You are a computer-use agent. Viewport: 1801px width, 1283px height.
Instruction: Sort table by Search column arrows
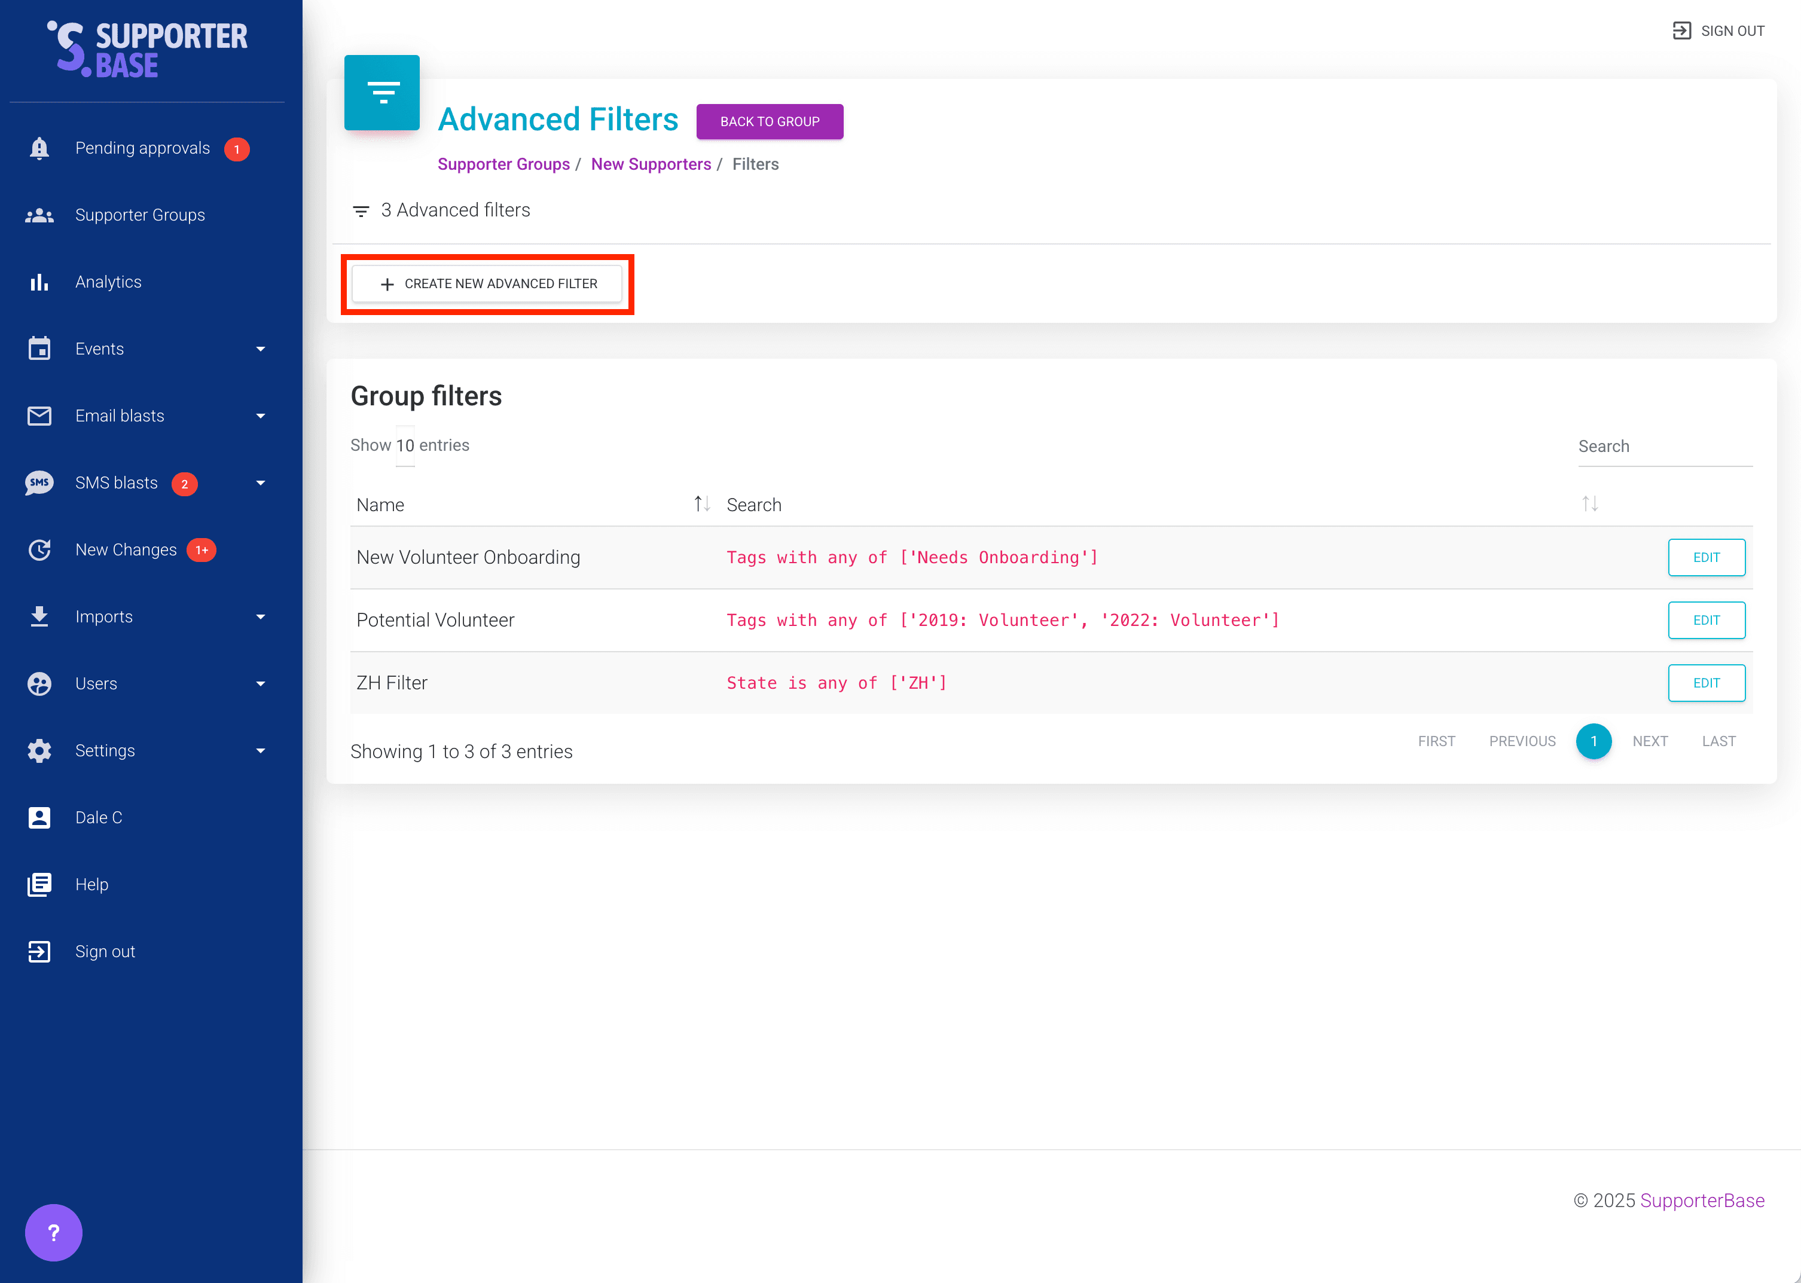tap(1589, 504)
